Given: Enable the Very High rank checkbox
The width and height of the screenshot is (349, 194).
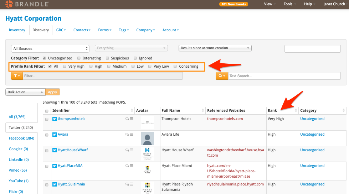Looking at the screenshot, I should coord(65,67).
